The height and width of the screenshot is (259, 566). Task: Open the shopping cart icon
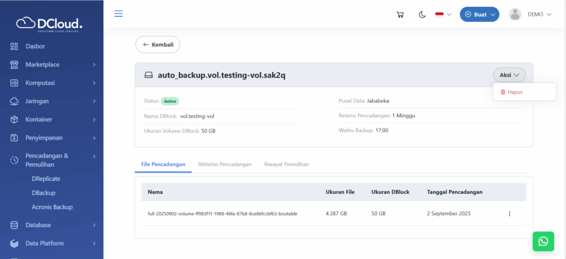pyautogui.click(x=400, y=14)
